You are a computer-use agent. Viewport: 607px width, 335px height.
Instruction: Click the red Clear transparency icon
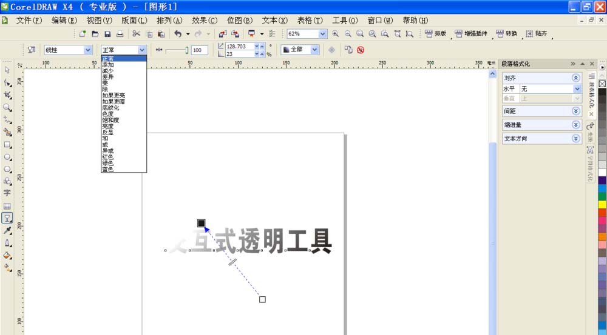361,50
